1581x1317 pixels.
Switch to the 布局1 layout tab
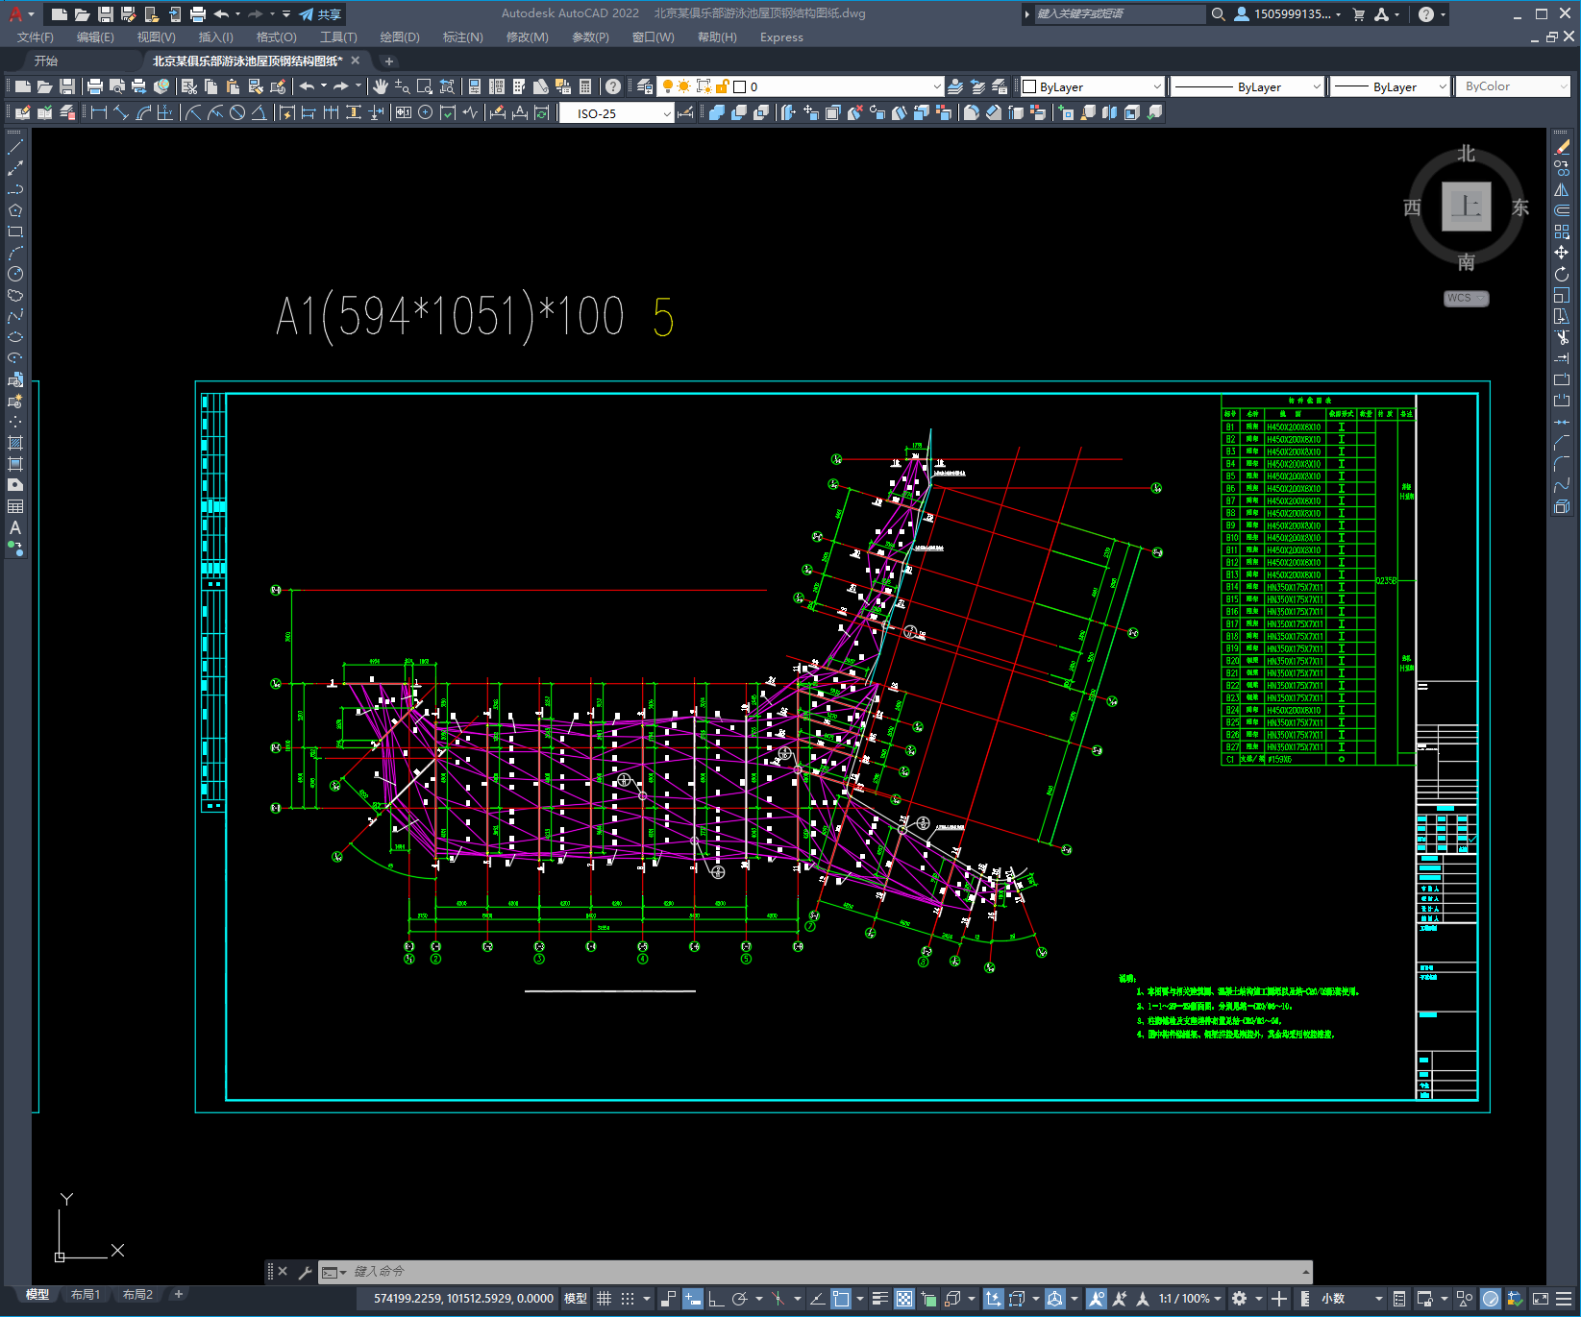click(85, 1295)
